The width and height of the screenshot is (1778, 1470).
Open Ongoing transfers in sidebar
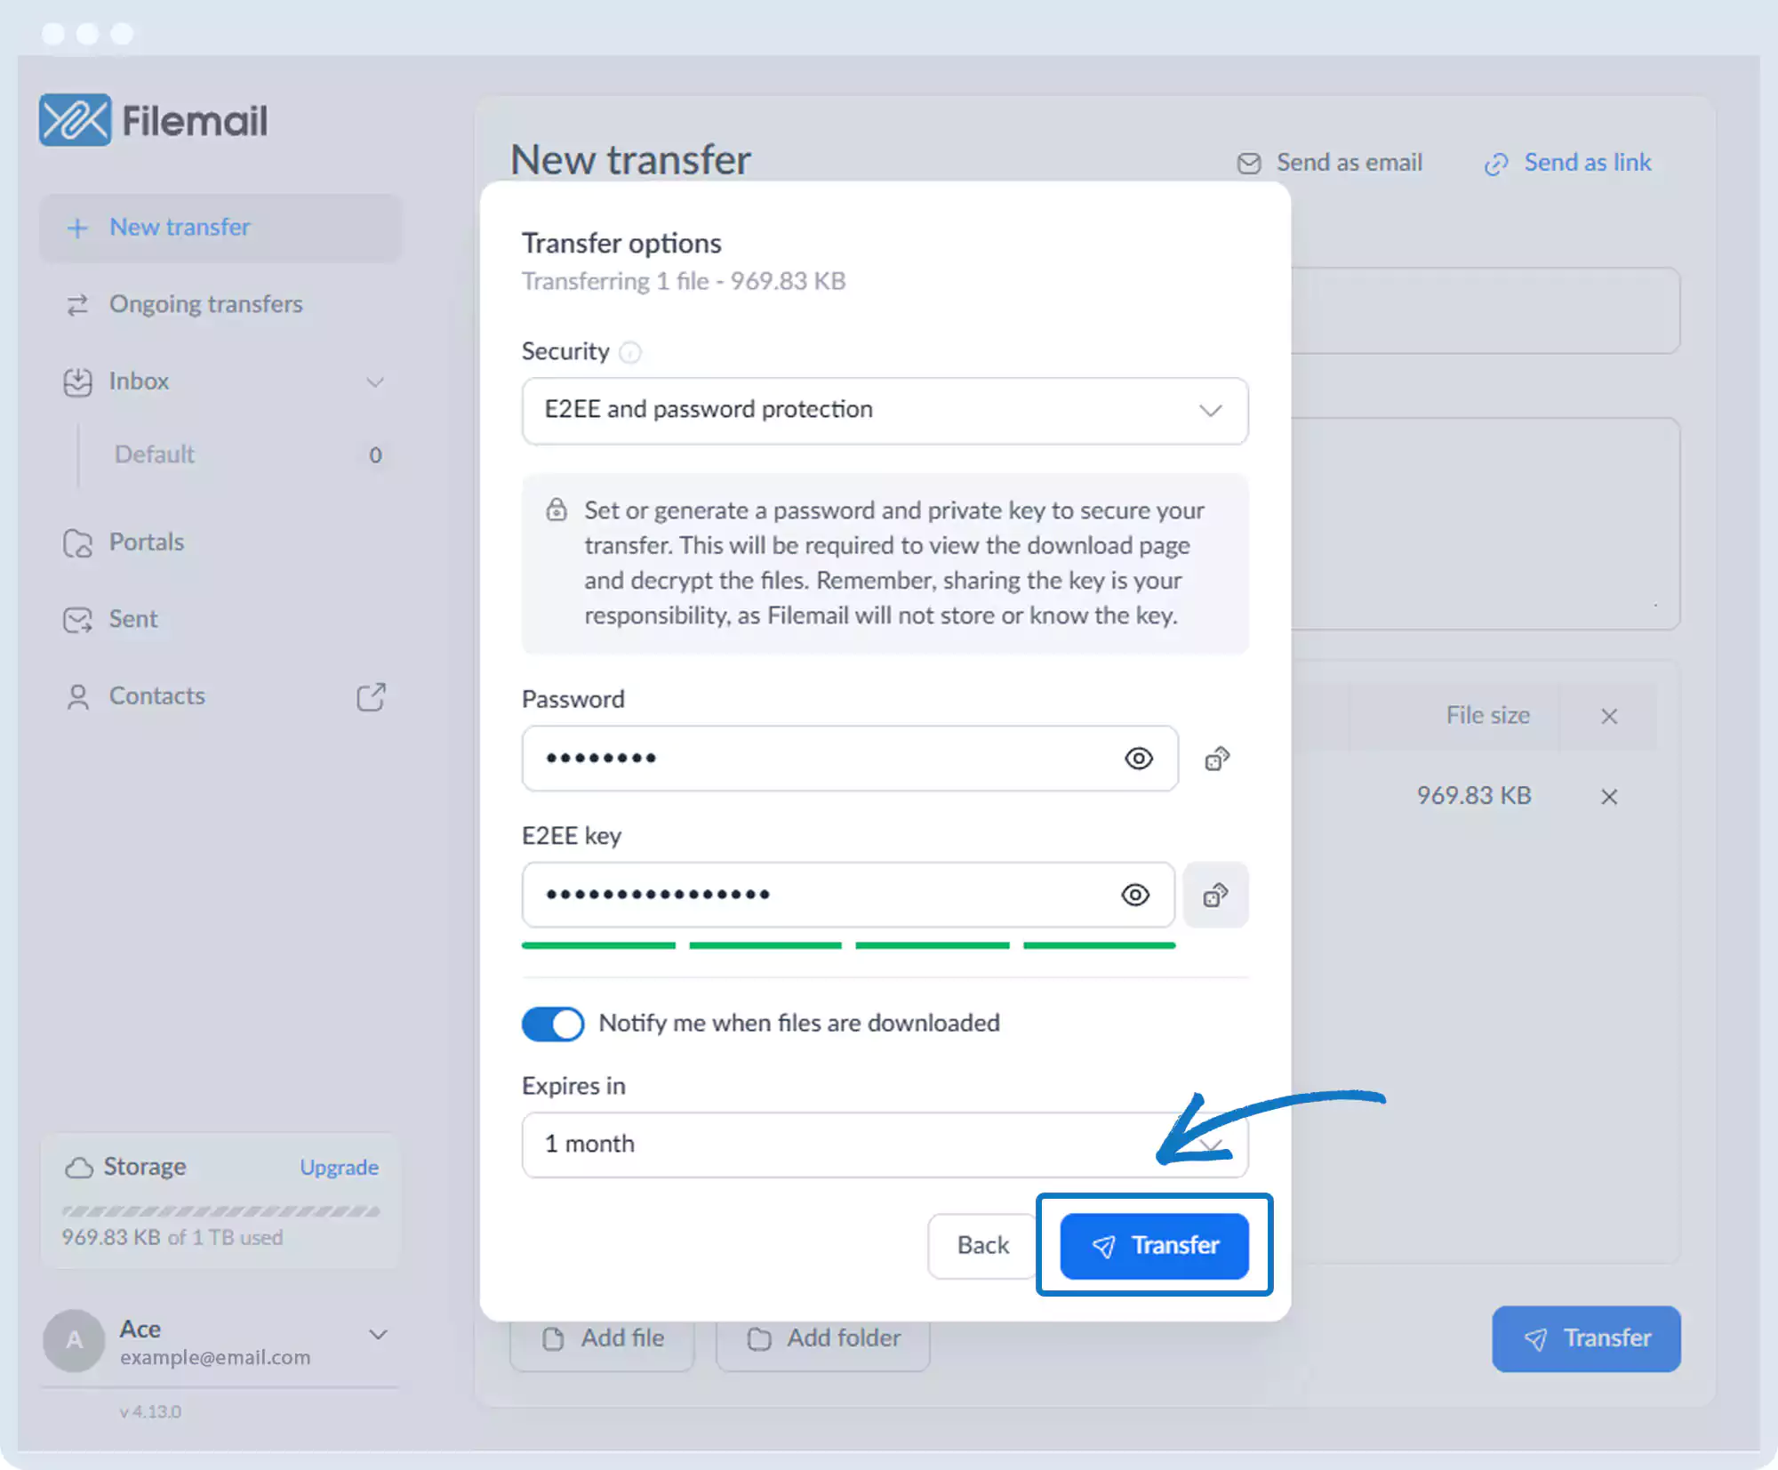pos(205,304)
